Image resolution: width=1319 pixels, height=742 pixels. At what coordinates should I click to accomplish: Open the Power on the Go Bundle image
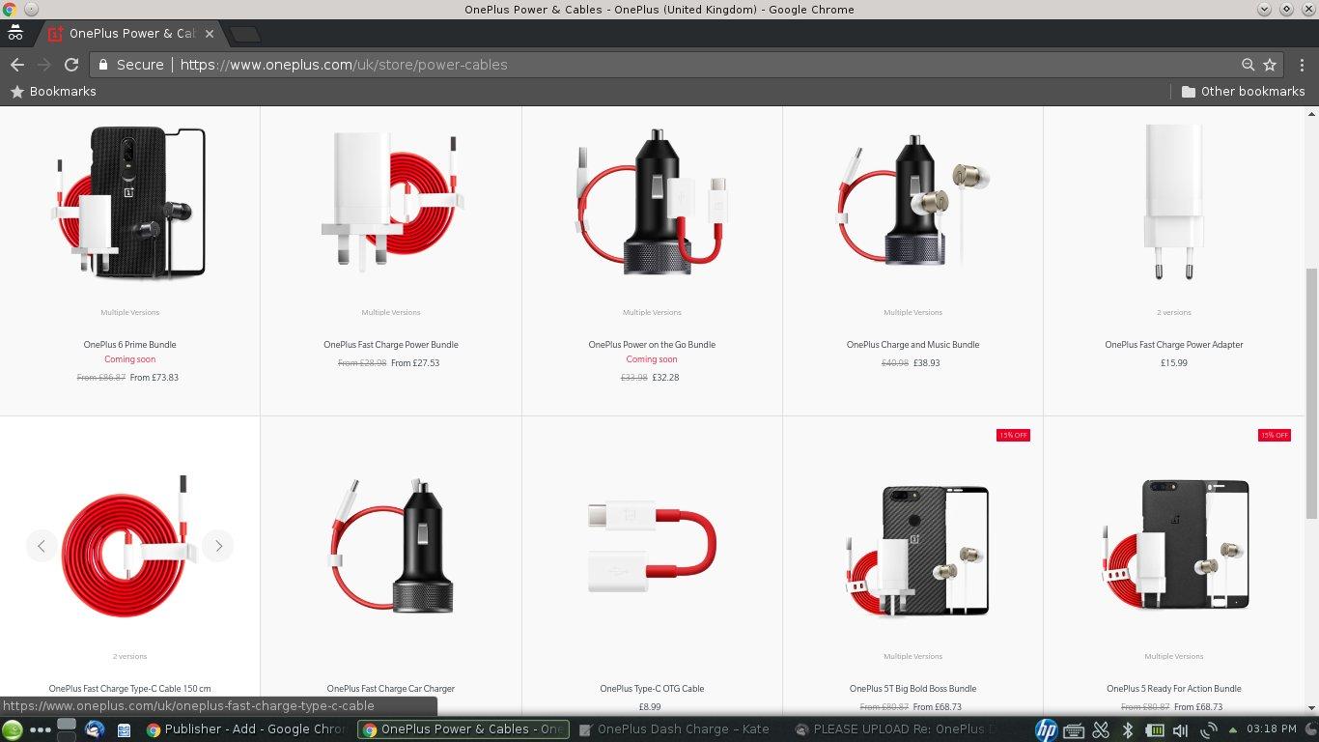[x=652, y=203]
